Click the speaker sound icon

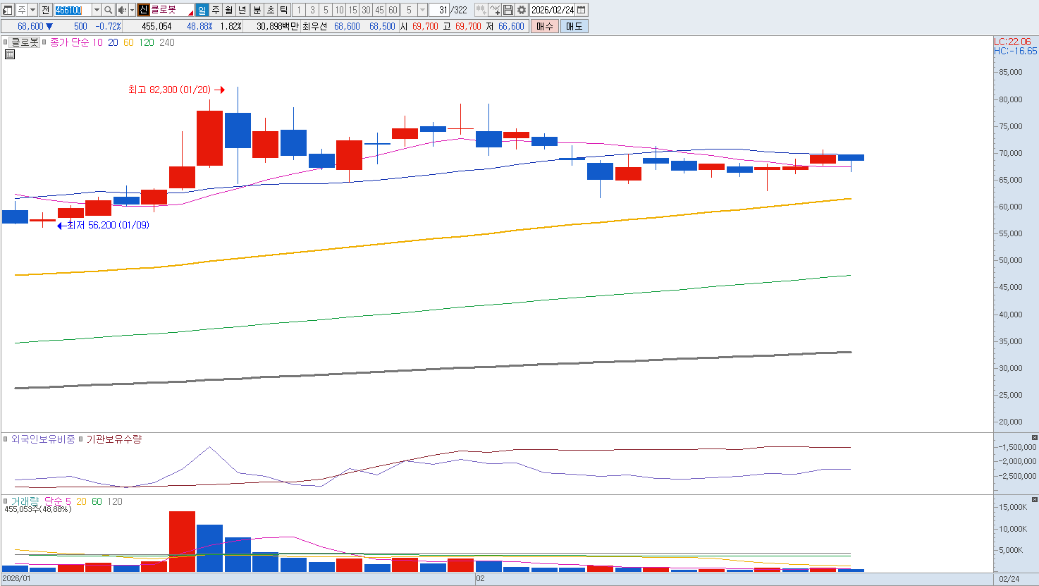coord(122,10)
